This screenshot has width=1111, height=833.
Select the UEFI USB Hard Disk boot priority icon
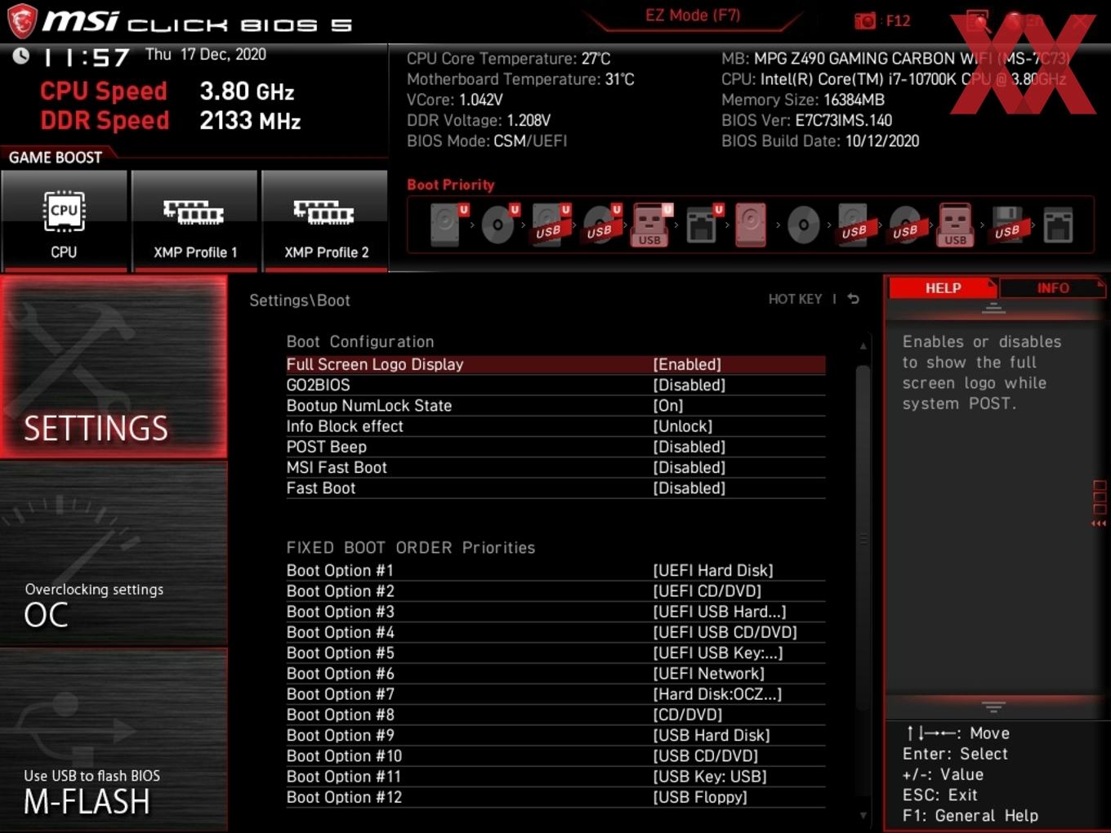pos(550,225)
